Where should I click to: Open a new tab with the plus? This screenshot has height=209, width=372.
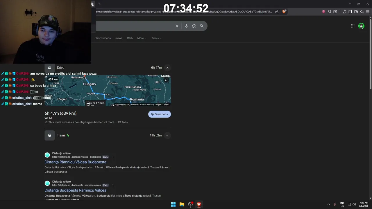tap(99, 4)
